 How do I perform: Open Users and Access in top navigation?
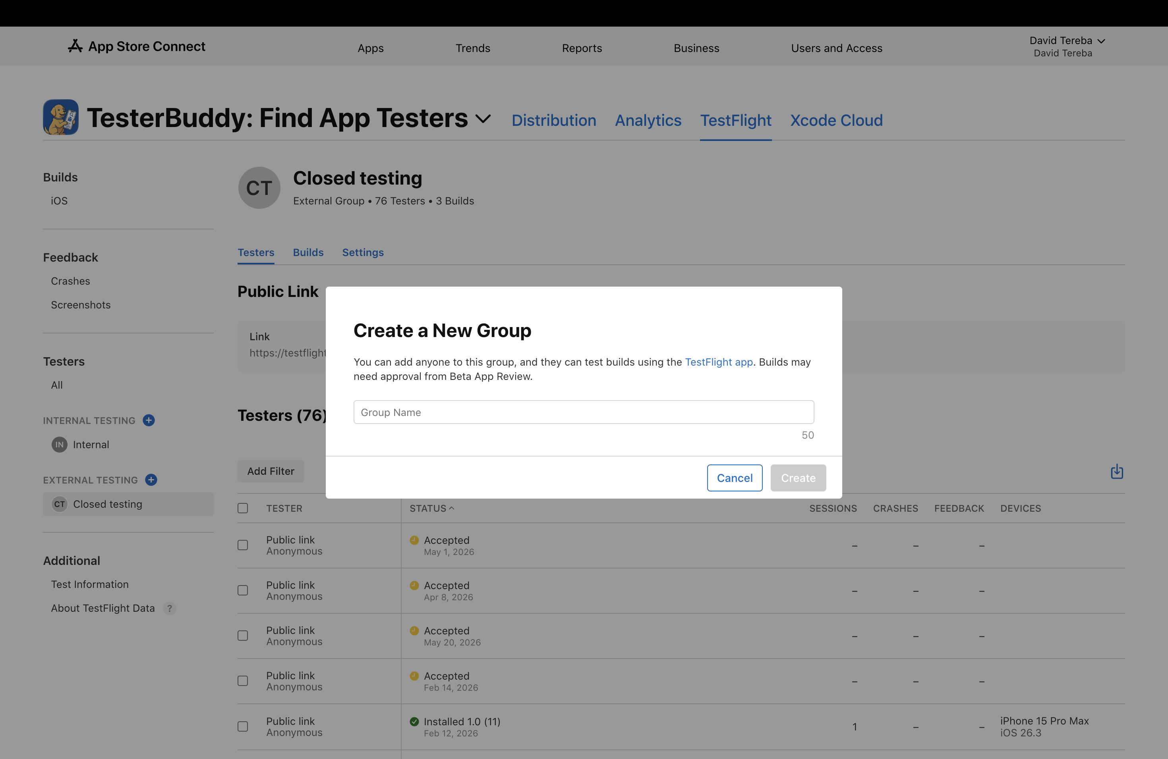(837, 48)
